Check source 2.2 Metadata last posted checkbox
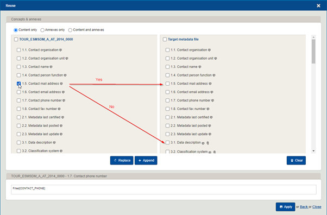The width and height of the screenshot is (327, 215). tap(19, 126)
